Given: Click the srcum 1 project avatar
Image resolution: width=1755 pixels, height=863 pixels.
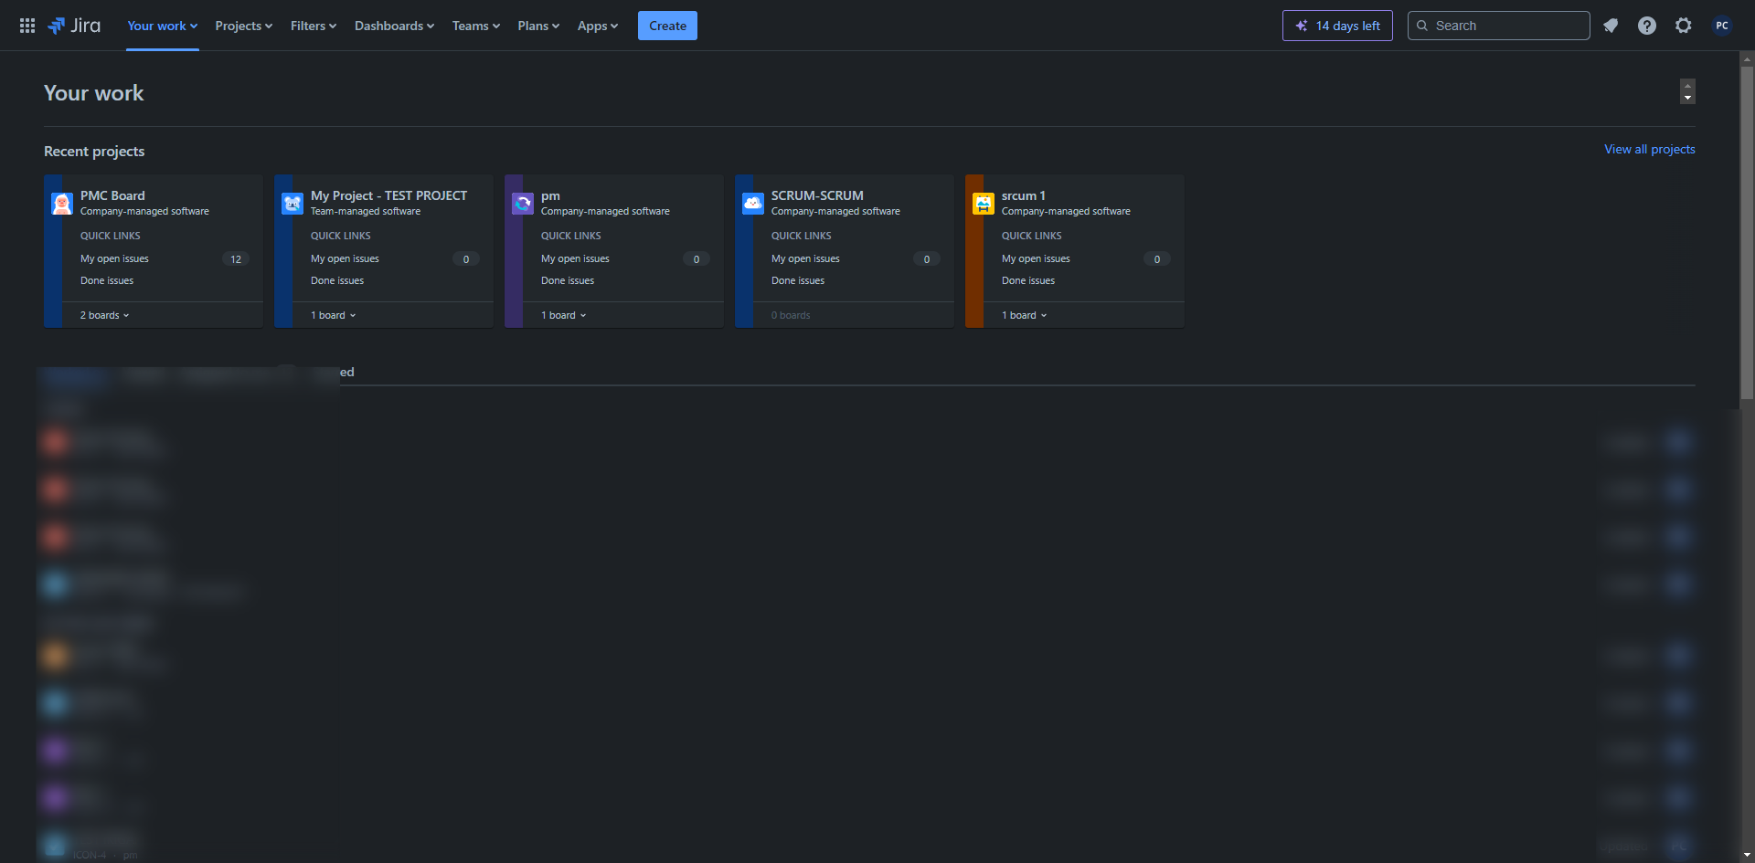Looking at the screenshot, I should point(984,204).
